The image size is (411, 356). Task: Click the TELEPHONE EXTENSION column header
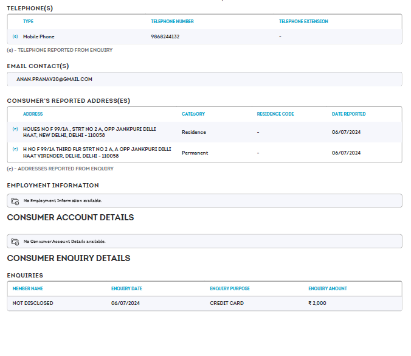pos(303,21)
